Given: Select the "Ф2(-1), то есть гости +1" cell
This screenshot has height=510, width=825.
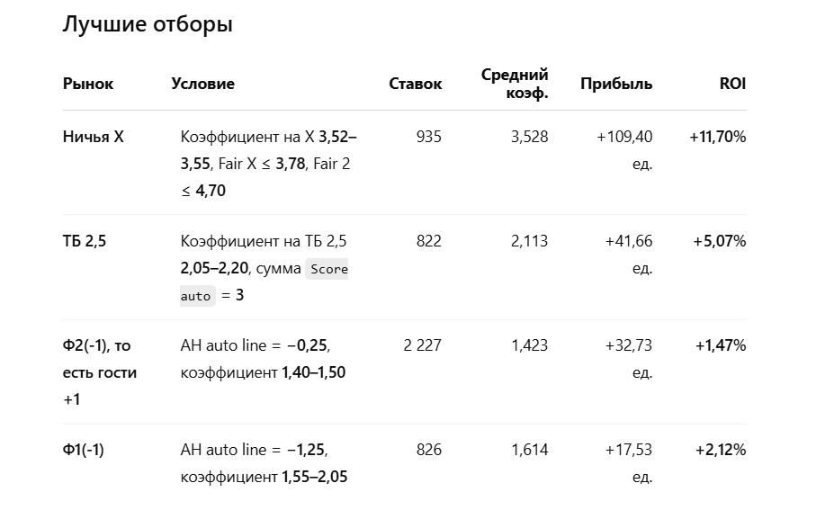Looking at the screenshot, I should (100, 372).
